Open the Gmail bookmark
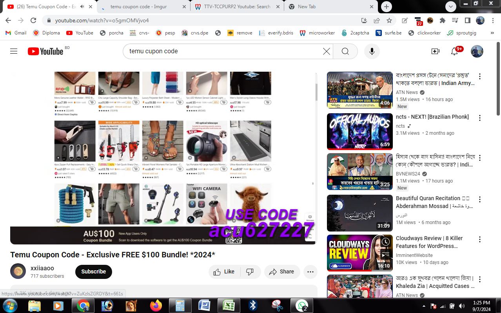 click(x=16, y=33)
